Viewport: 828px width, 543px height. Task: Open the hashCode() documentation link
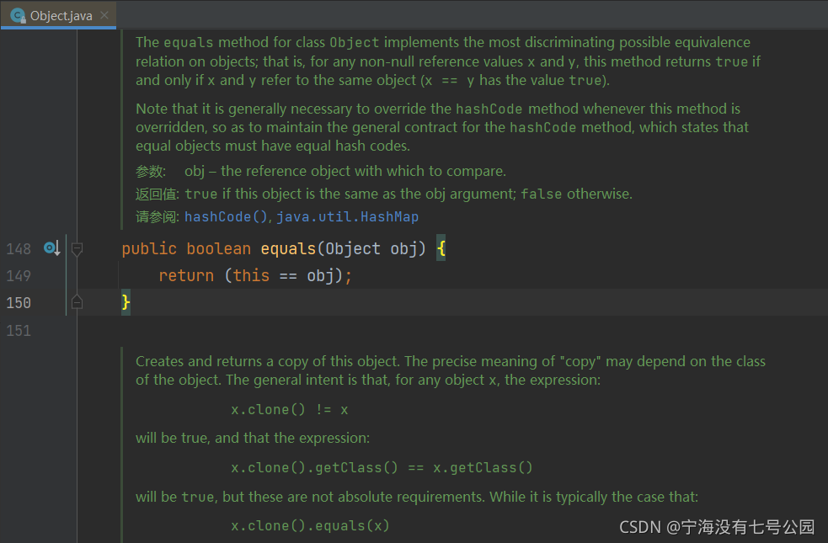[x=226, y=217]
